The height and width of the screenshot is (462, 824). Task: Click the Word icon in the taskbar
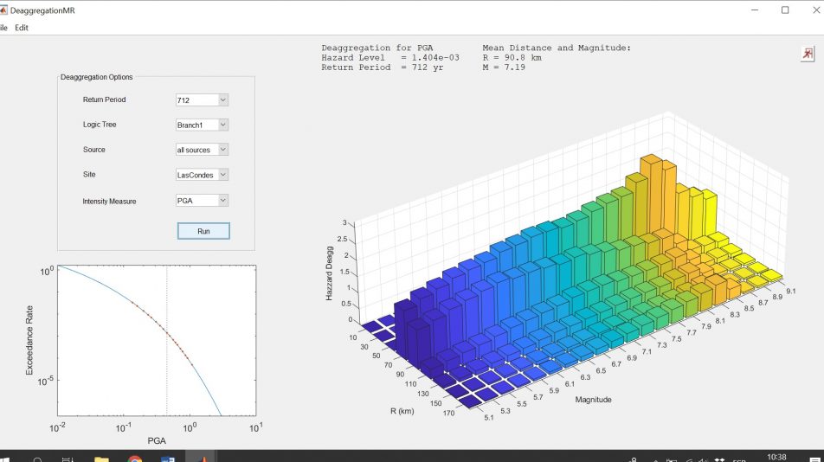[x=168, y=459]
